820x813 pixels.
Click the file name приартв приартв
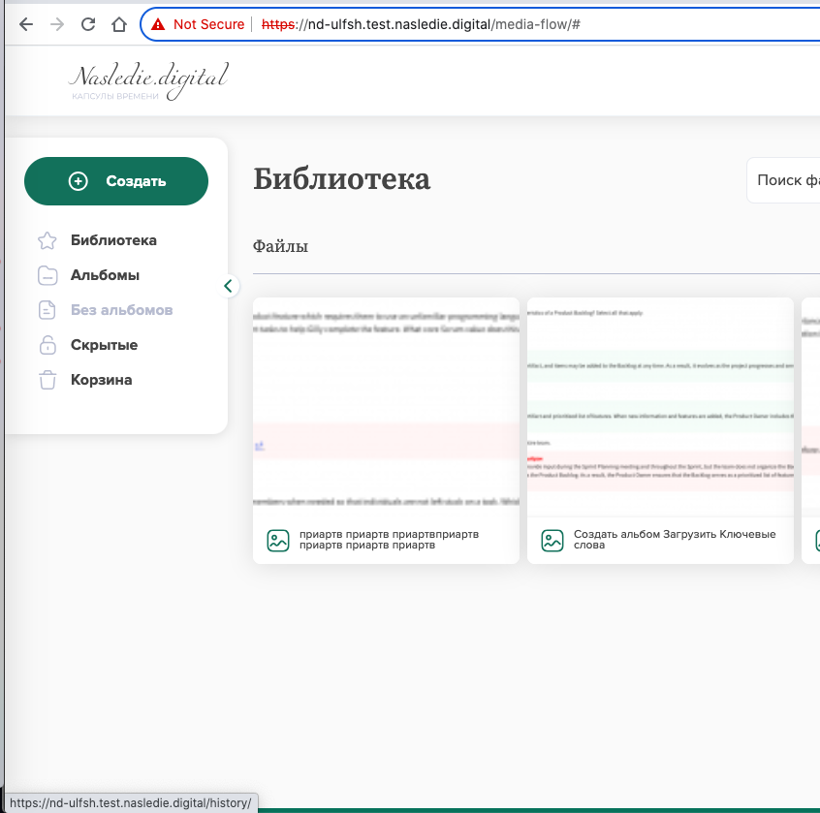(x=389, y=540)
